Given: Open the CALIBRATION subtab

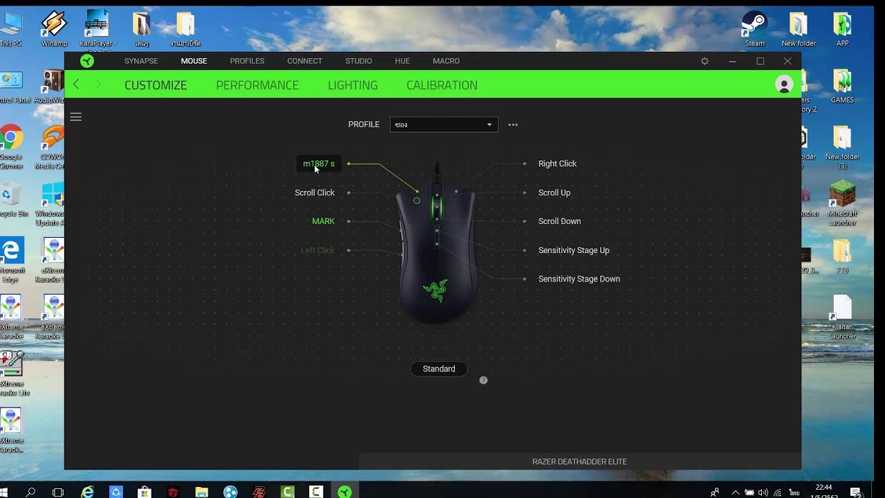Looking at the screenshot, I should (442, 85).
